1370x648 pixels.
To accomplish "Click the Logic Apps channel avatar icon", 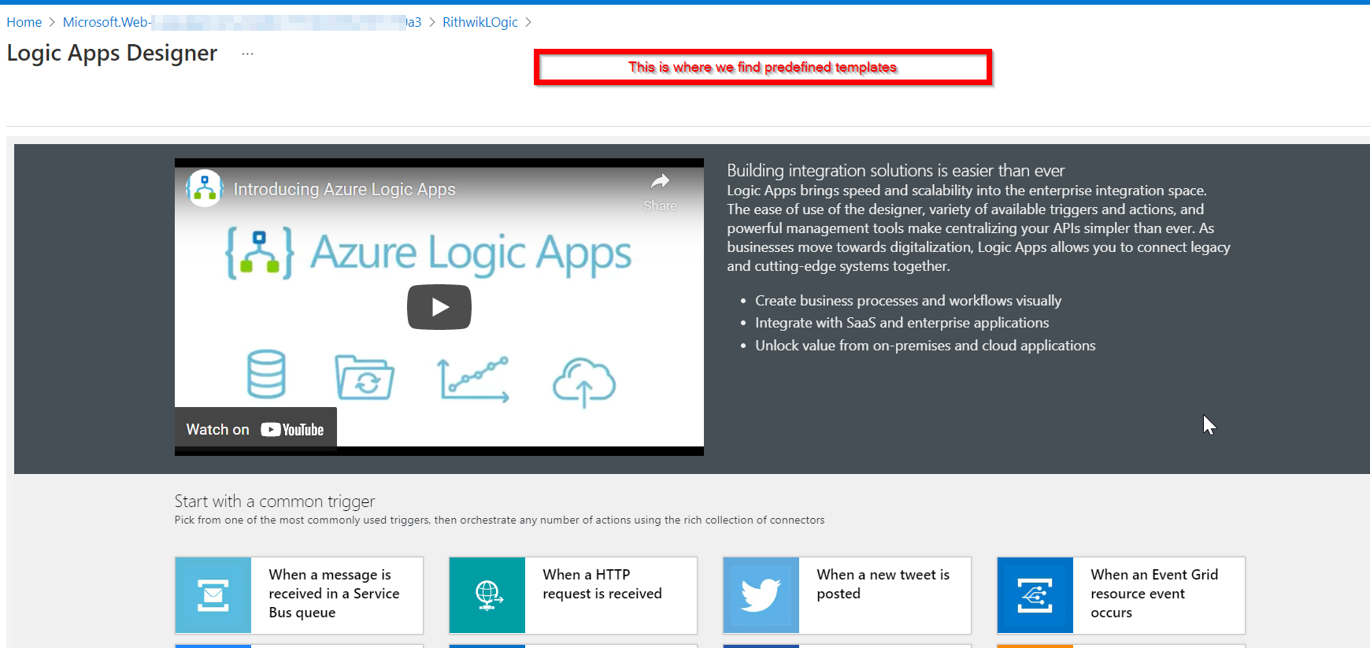I will pos(205,189).
